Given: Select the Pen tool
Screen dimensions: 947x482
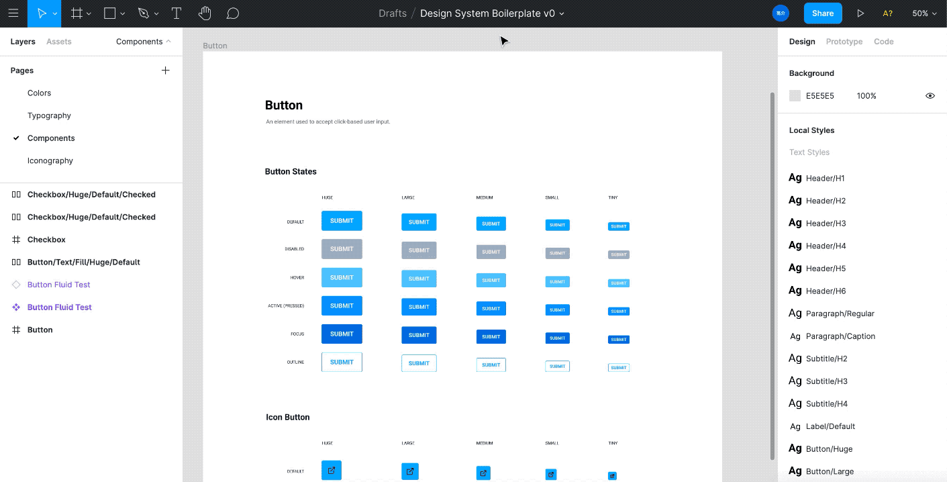Looking at the screenshot, I should [x=142, y=13].
